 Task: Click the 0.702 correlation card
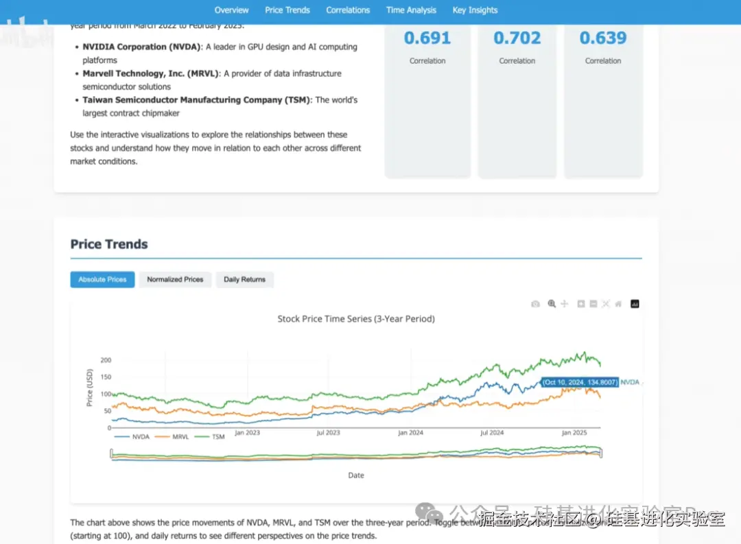pyautogui.click(x=517, y=102)
